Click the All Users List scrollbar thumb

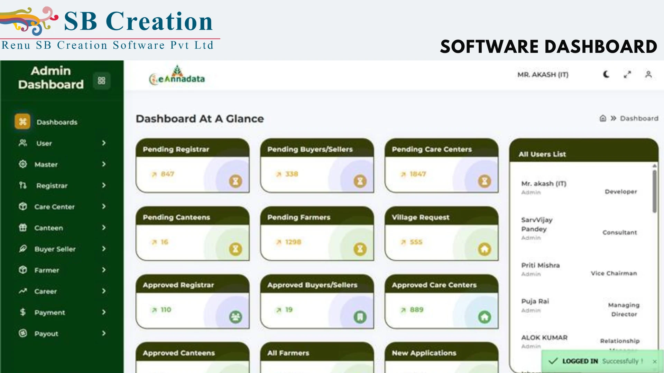point(654,191)
